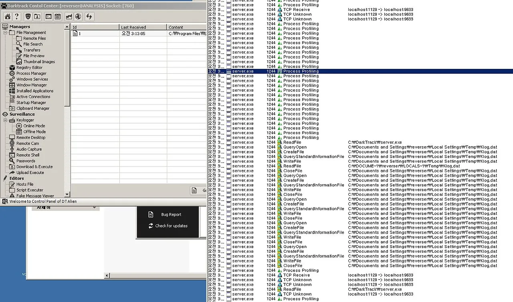This screenshot has width=513, height=302.
Task: Select Audio Capture in the sidebar
Action: coord(29,149)
